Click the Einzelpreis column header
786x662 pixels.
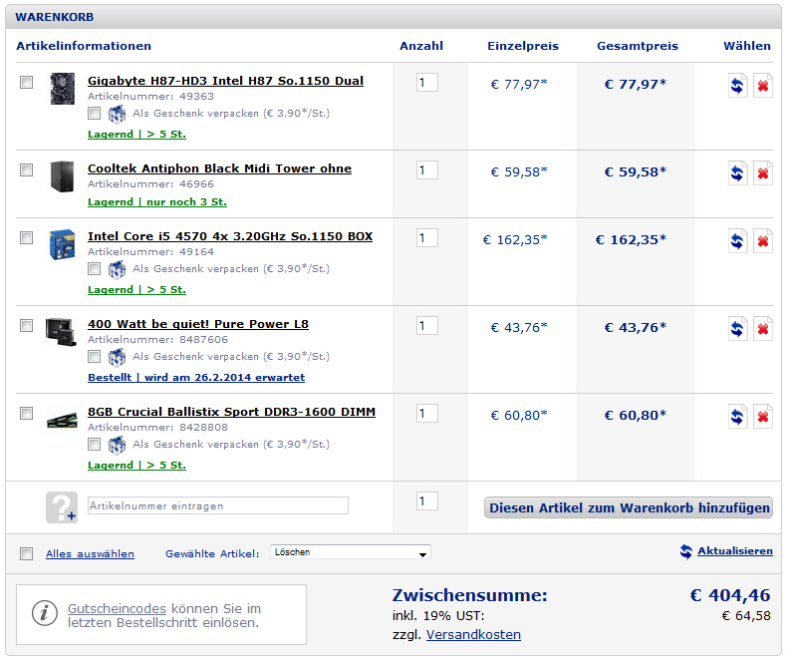[523, 46]
